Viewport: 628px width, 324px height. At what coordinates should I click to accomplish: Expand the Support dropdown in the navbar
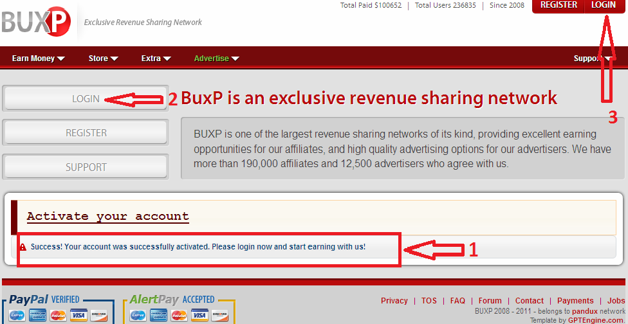click(593, 59)
